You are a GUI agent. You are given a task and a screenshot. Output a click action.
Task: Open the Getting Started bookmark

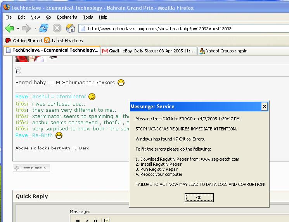(23, 41)
